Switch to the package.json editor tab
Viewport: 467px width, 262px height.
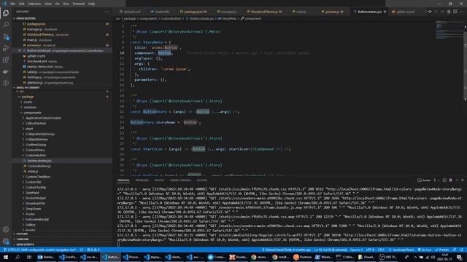193,12
